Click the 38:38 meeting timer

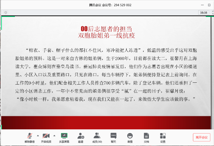pyautogui.click(x=203, y=13)
